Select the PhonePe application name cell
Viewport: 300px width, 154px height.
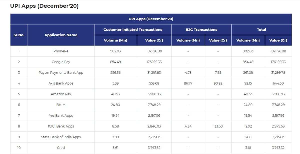click(61, 51)
